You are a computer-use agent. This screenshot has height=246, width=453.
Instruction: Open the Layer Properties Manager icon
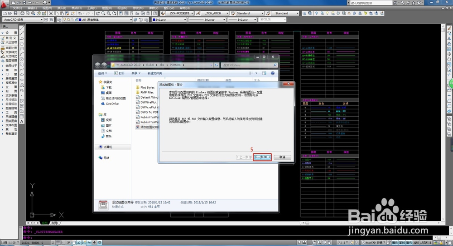coord(59,19)
